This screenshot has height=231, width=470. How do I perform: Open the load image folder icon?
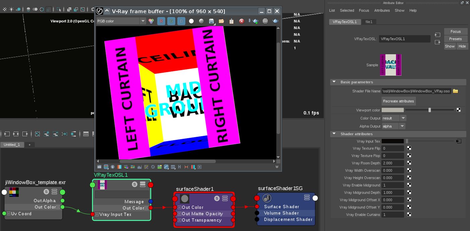221,21
